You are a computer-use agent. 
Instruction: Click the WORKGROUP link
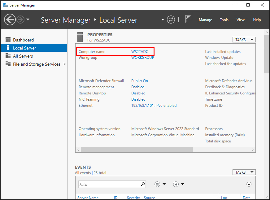(142, 58)
